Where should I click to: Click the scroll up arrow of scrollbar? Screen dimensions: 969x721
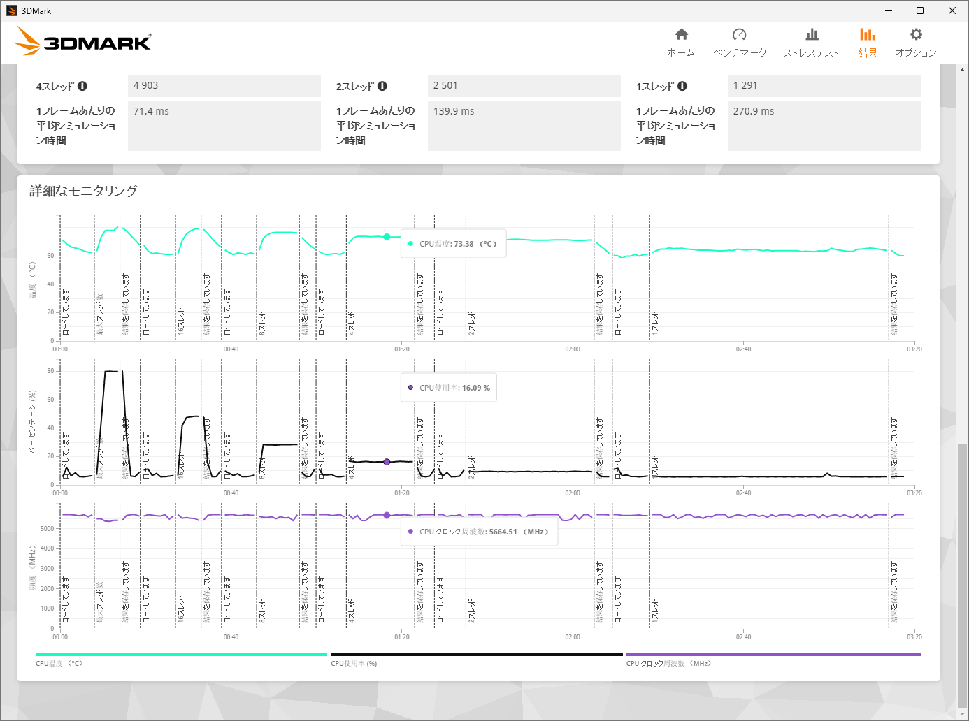pyautogui.click(x=962, y=70)
